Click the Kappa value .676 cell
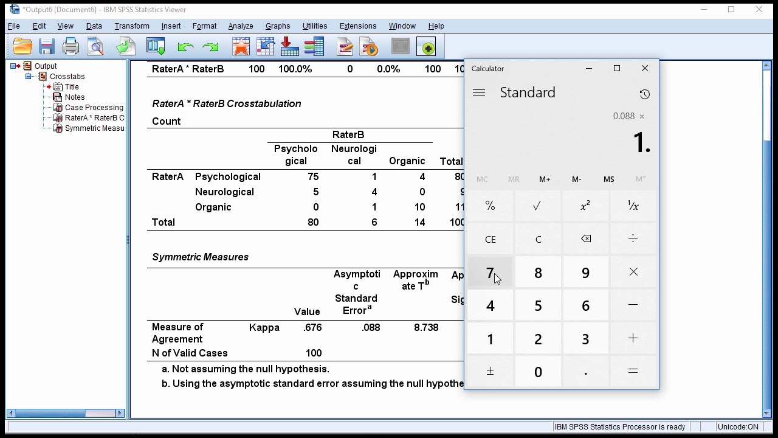 tap(312, 327)
